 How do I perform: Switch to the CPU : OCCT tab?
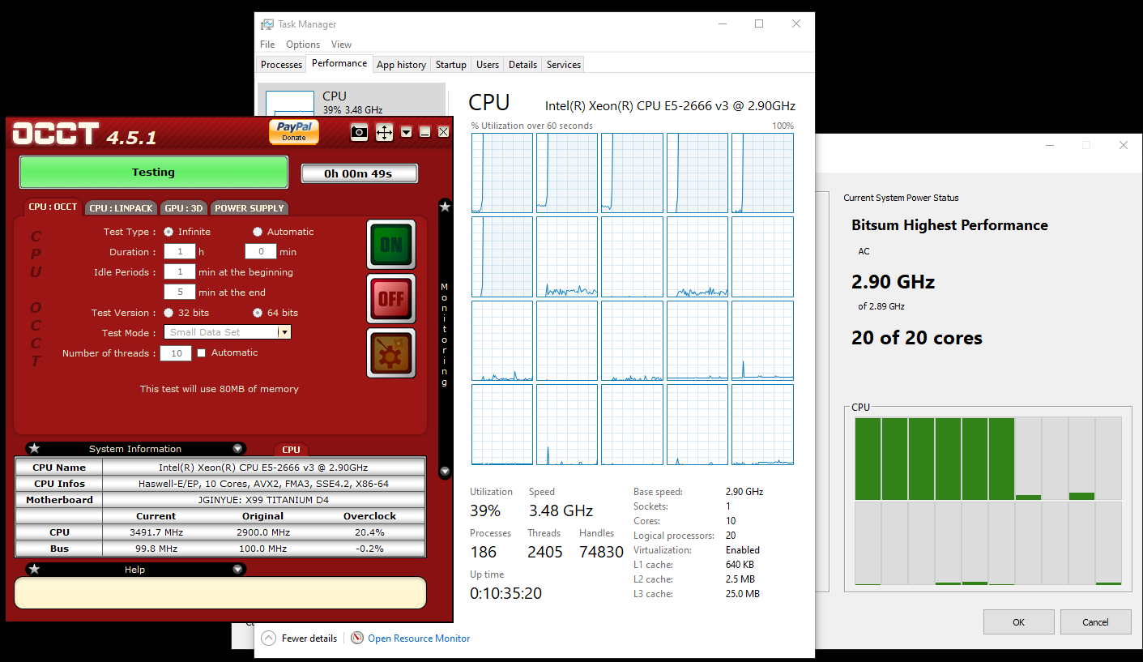tap(53, 207)
